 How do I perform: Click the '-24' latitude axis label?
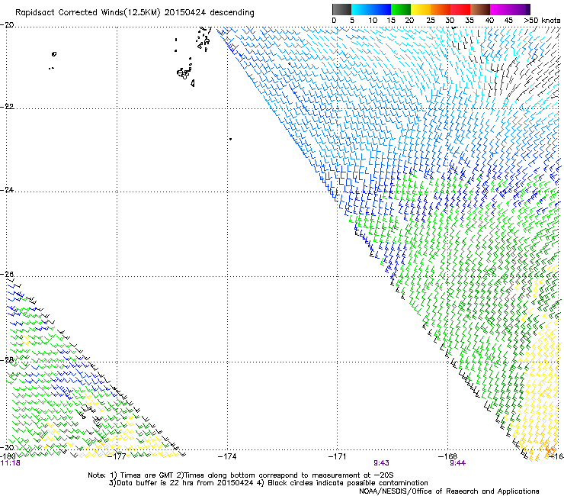tap(8, 189)
